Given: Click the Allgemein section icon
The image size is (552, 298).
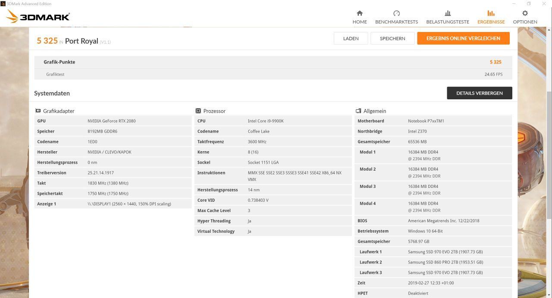Looking at the screenshot, I should pos(358,111).
